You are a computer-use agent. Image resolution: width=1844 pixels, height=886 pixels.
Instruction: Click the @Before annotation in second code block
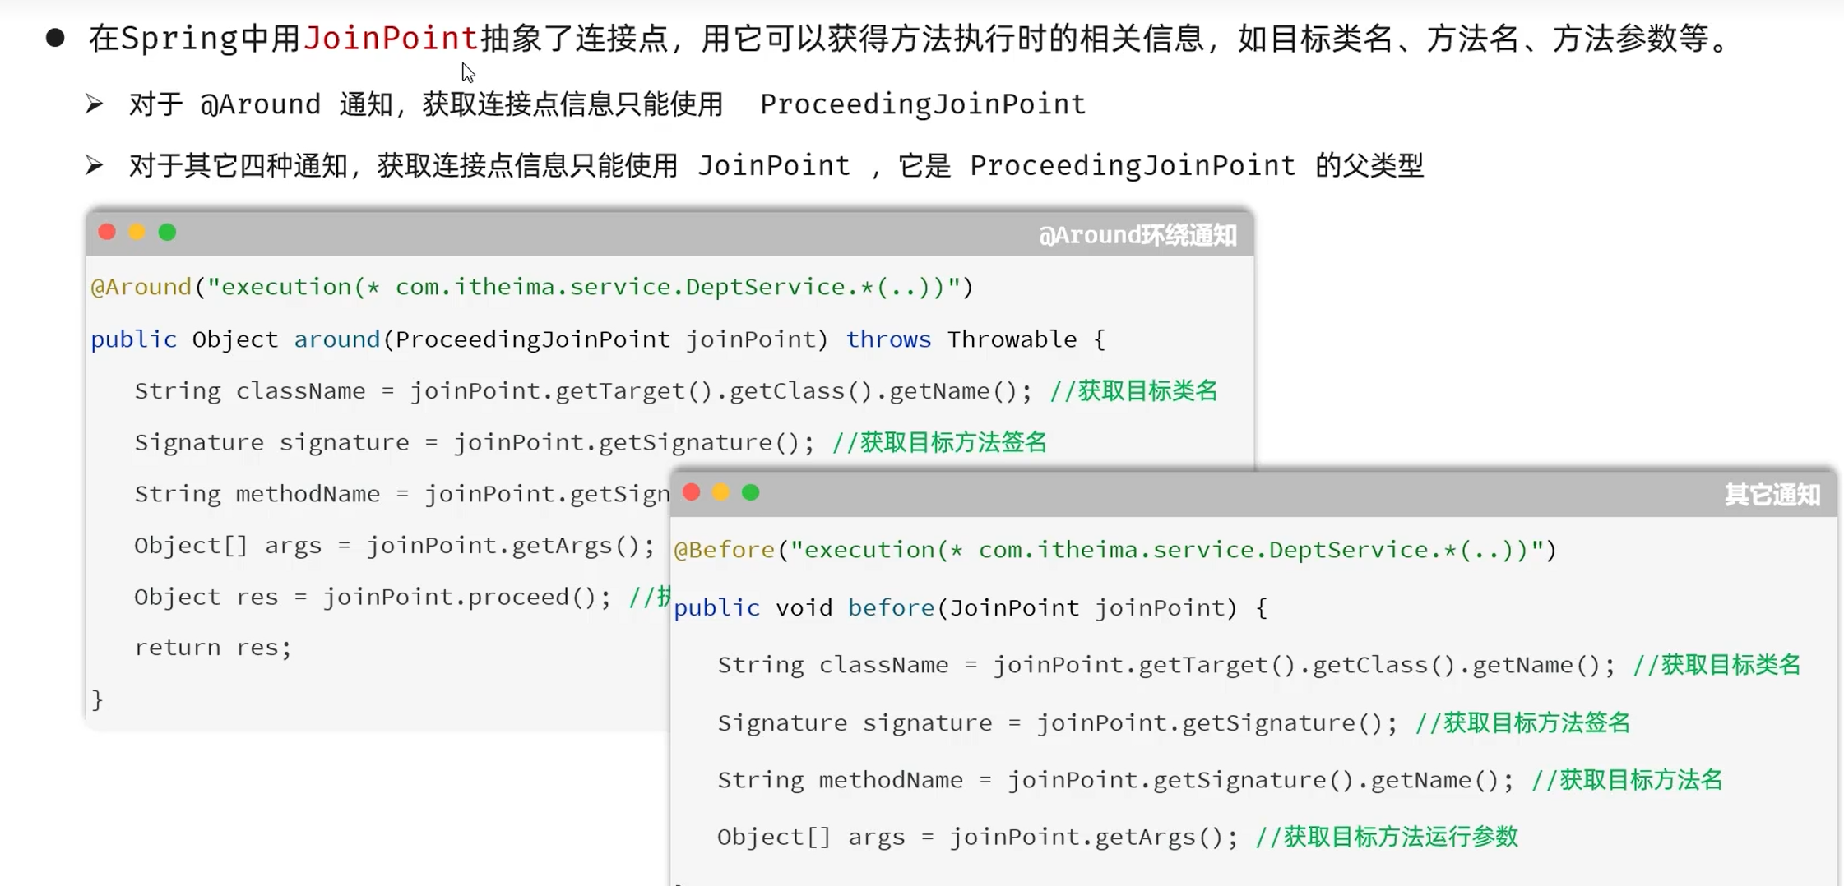tap(724, 549)
